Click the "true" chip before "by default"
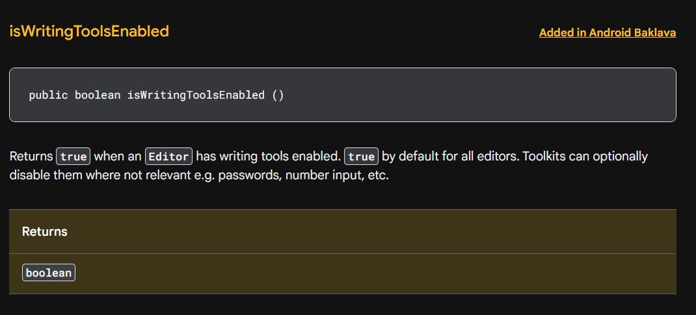This screenshot has width=696, height=315. pyautogui.click(x=361, y=157)
